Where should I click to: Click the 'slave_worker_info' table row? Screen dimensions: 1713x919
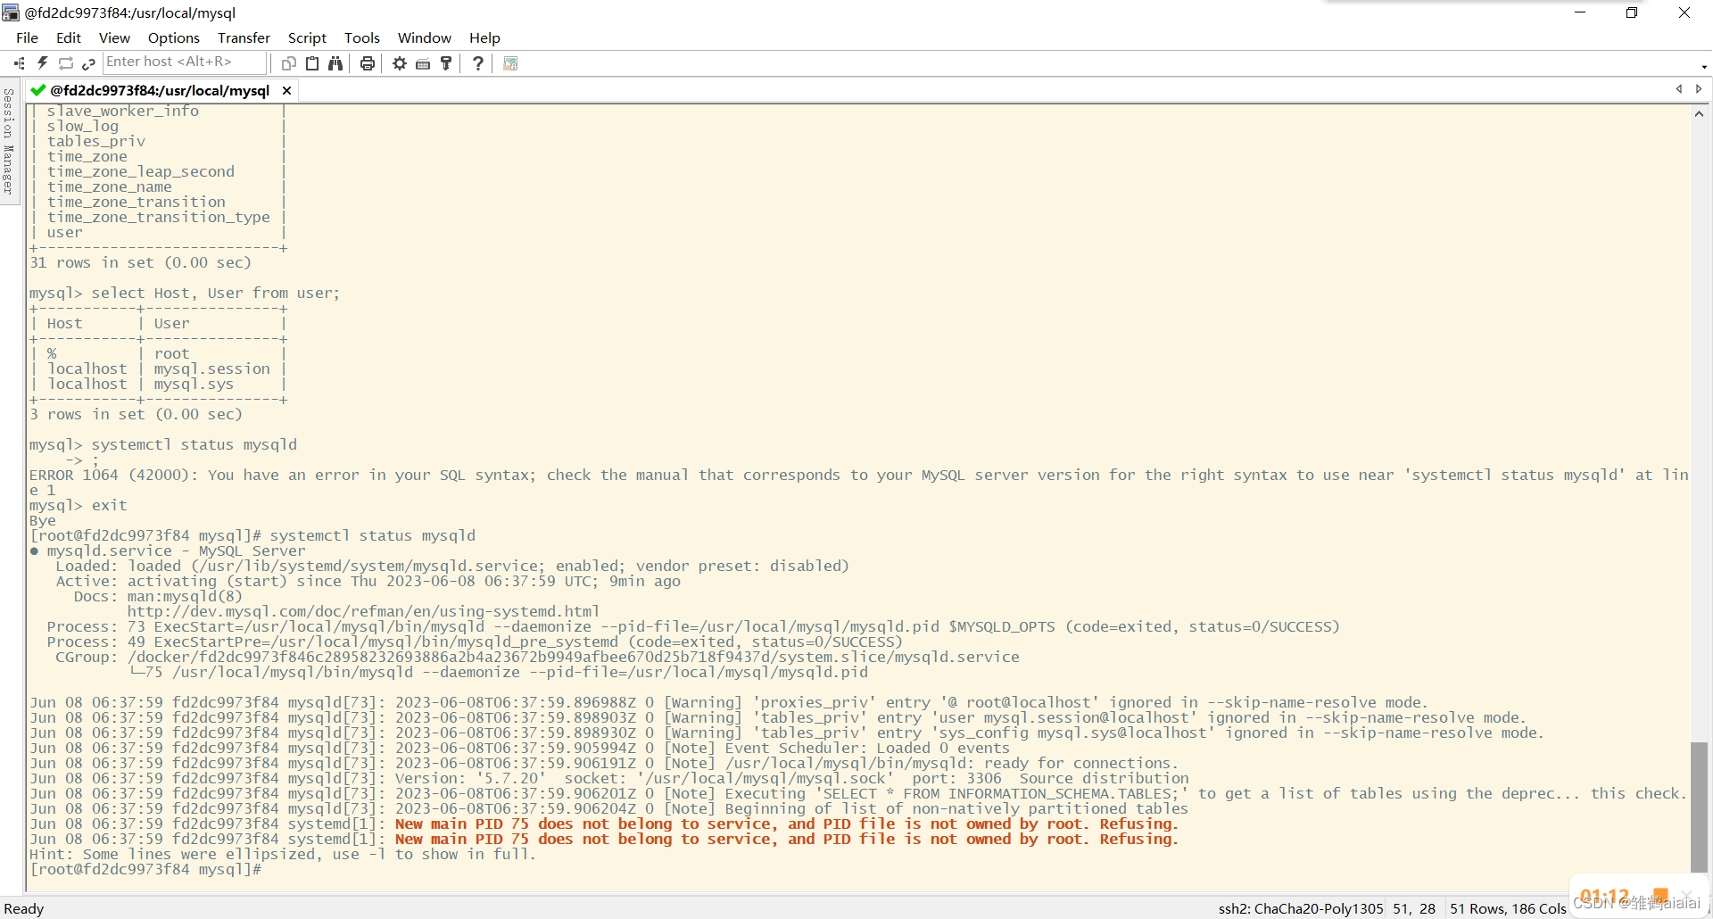[x=122, y=111]
